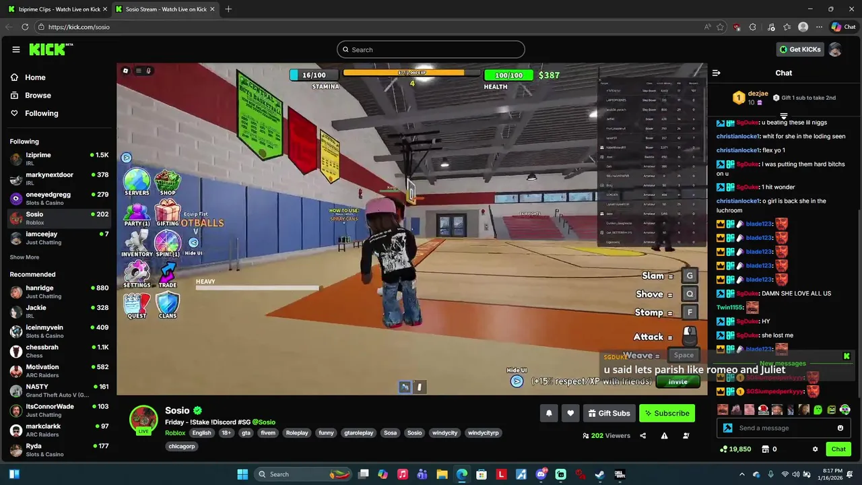Open hanridge recommended channel

[x=59, y=292]
